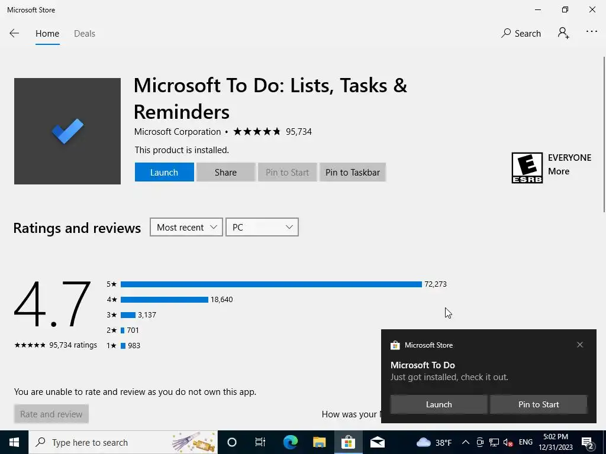Click Launch in the notification toast
This screenshot has width=606, height=454.
coord(439,404)
